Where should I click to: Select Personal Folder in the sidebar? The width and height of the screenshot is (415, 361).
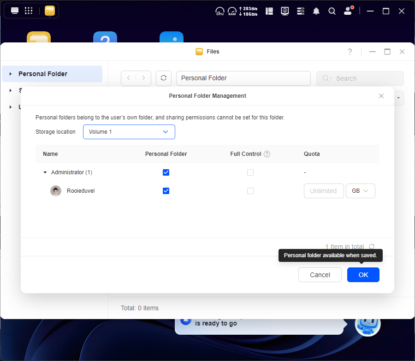(43, 74)
